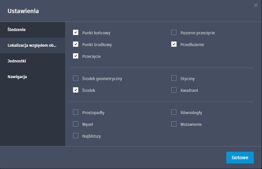Enable Środek geometryczny snapping
The image size is (262, 169).
pyautogui.click(x=76, y=78)
